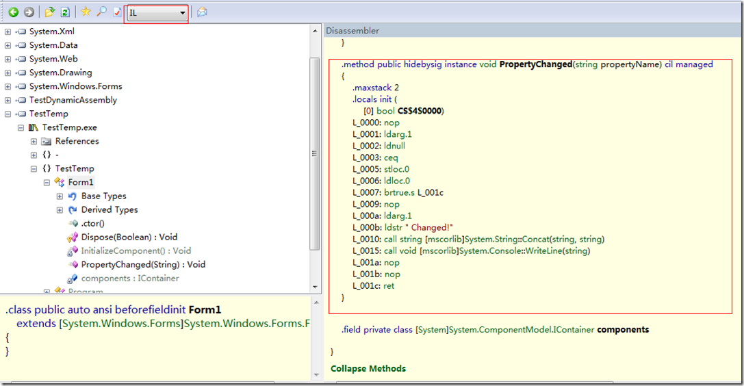Click the Bookmarks star icon

(86, 12)
